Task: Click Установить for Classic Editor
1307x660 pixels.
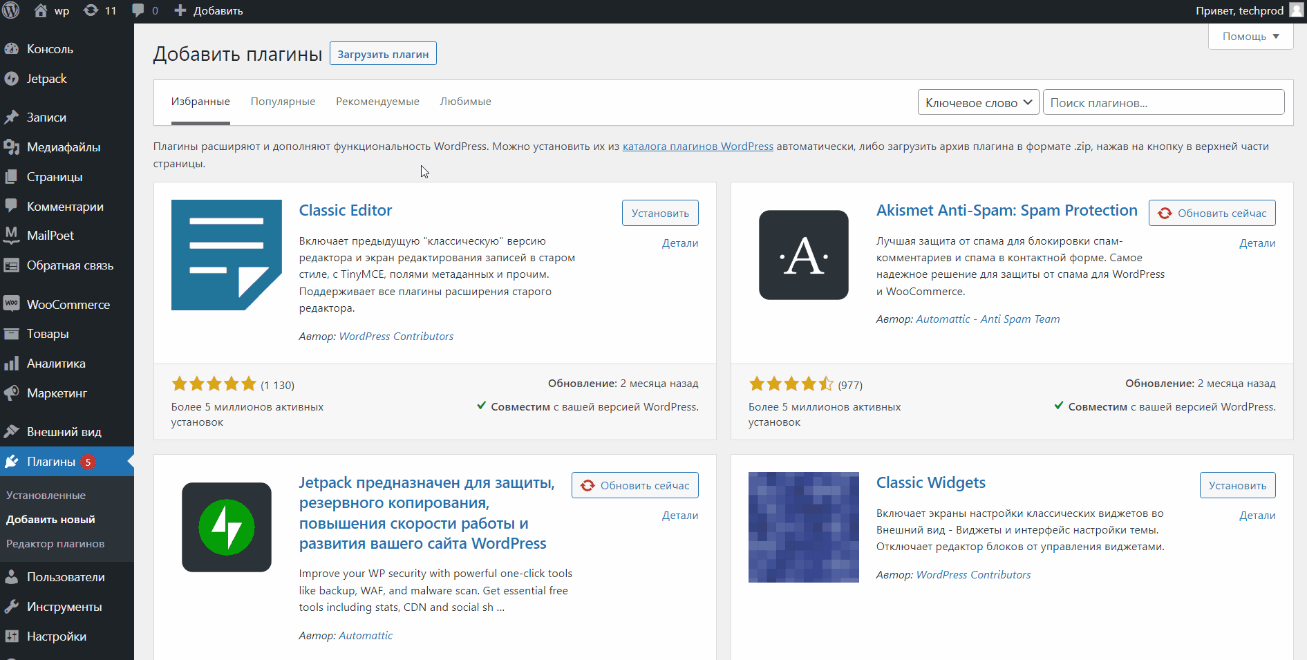Action: coord(659,213)
